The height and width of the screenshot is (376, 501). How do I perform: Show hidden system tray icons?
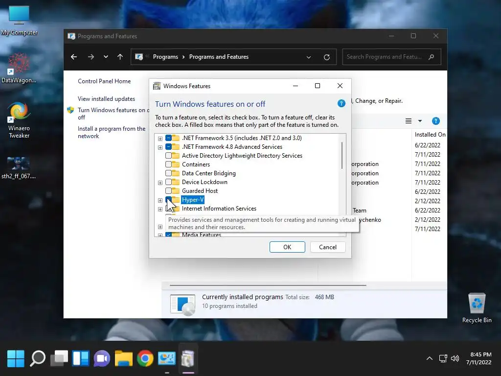coord(430,358)
